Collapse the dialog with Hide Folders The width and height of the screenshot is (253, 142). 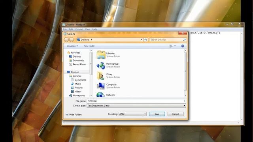[74, 114]
